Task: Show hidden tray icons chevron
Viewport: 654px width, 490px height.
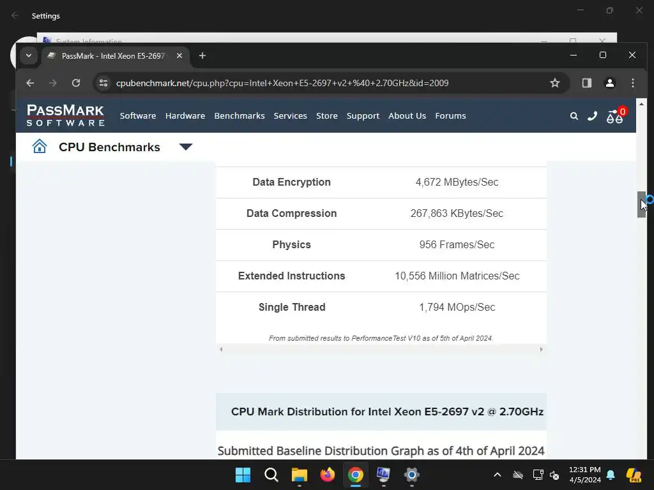Action: pos(497,475)
